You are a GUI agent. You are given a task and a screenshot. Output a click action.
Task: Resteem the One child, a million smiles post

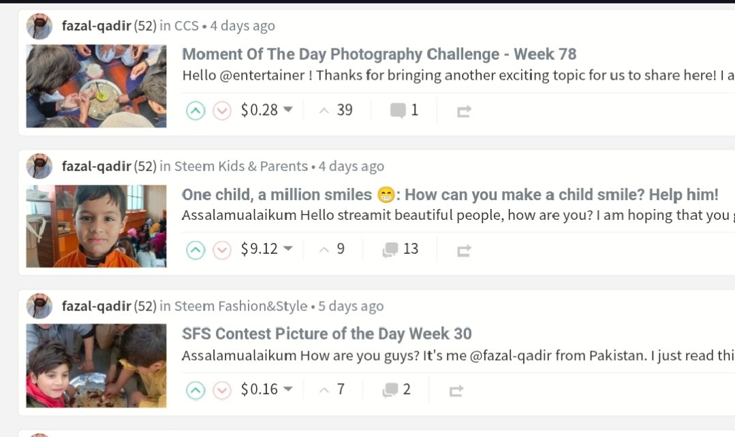464,250
